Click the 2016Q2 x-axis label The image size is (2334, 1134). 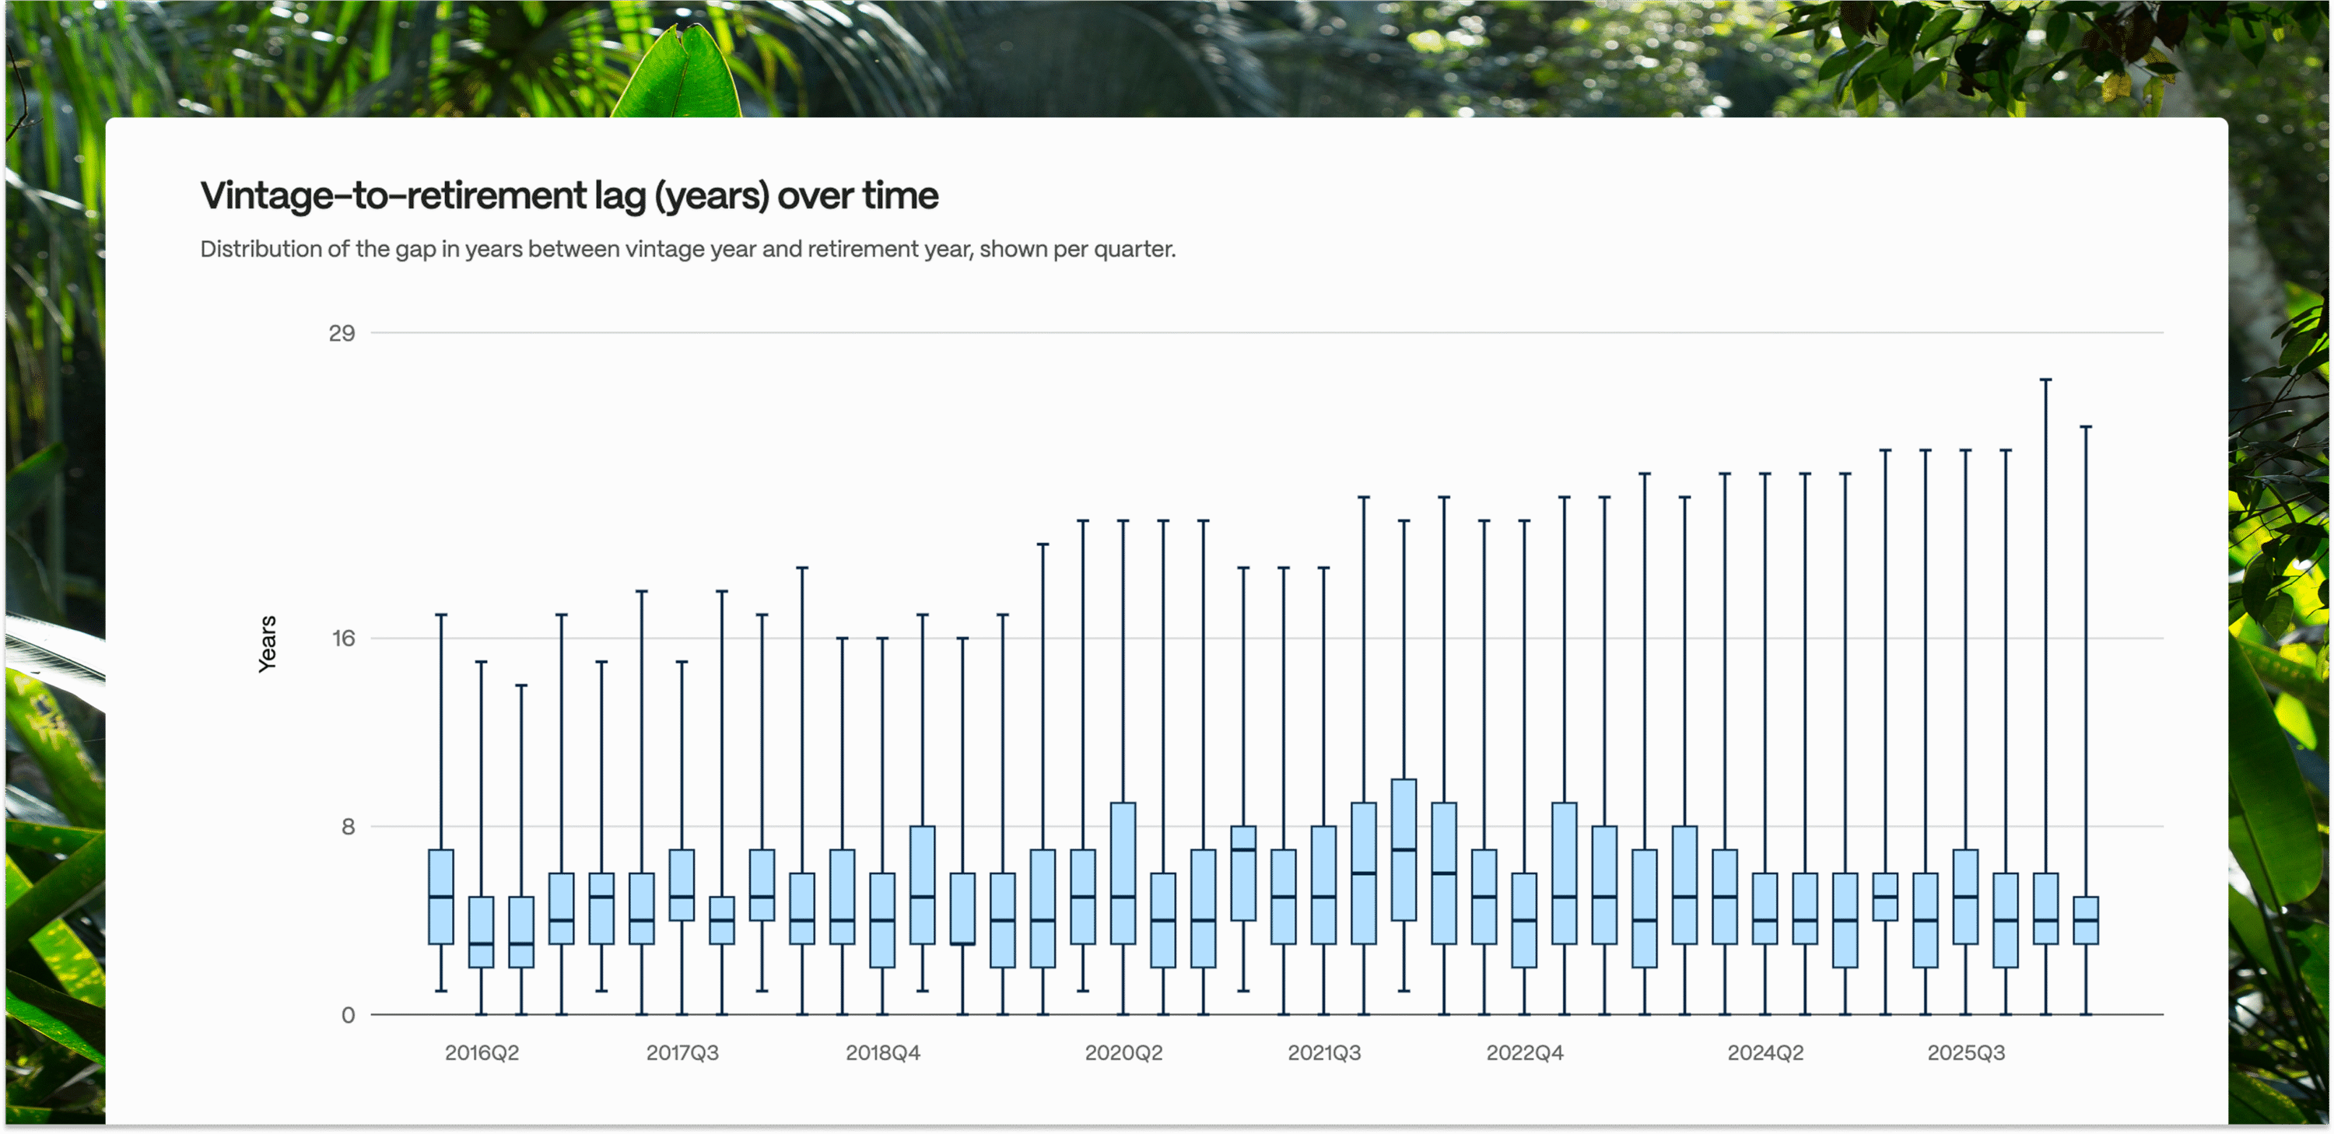tap(481, 1052)
